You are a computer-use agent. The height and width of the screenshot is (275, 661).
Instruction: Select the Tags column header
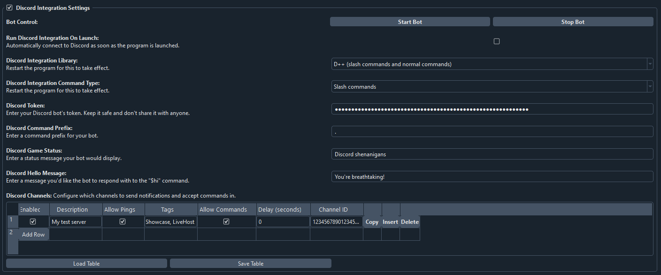pyautogui.click(x=170, y=210)
